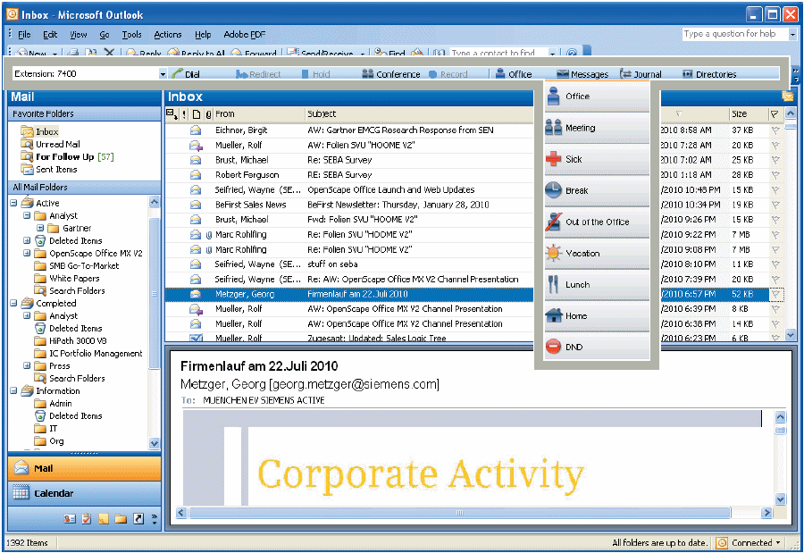Click the Record call button

pos(448,74)
